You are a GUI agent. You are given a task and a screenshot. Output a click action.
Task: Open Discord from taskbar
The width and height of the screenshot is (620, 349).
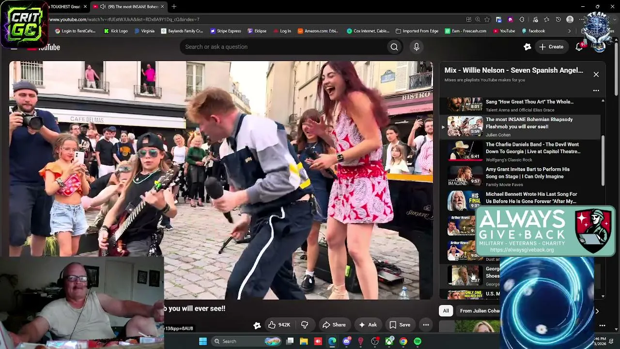pos(346,341)
